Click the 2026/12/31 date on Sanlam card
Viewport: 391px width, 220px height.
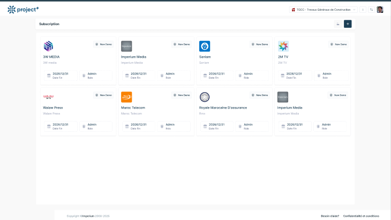[216, 74]
